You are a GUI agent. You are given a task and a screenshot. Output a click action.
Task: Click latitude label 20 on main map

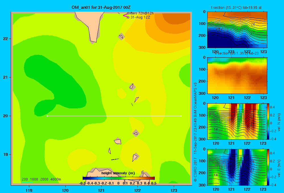click(6, 116)
